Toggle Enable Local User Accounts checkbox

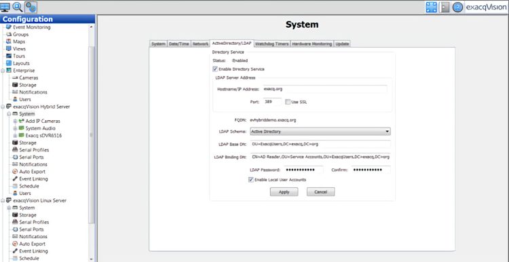click(x=250, y=180)
